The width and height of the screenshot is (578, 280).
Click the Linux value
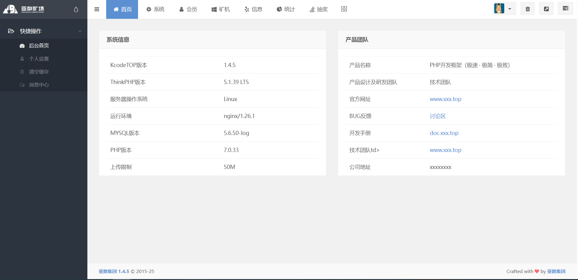click(x=230, y=99)
